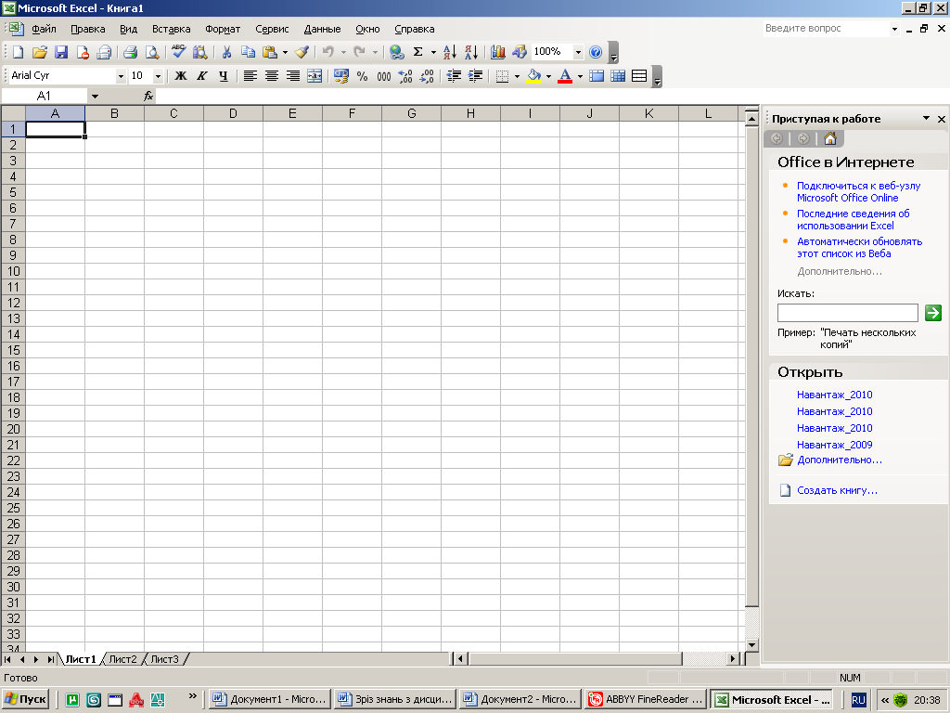Apply percent style format
This screenshot has height=713, width=950.
click(x=363, y=76)
